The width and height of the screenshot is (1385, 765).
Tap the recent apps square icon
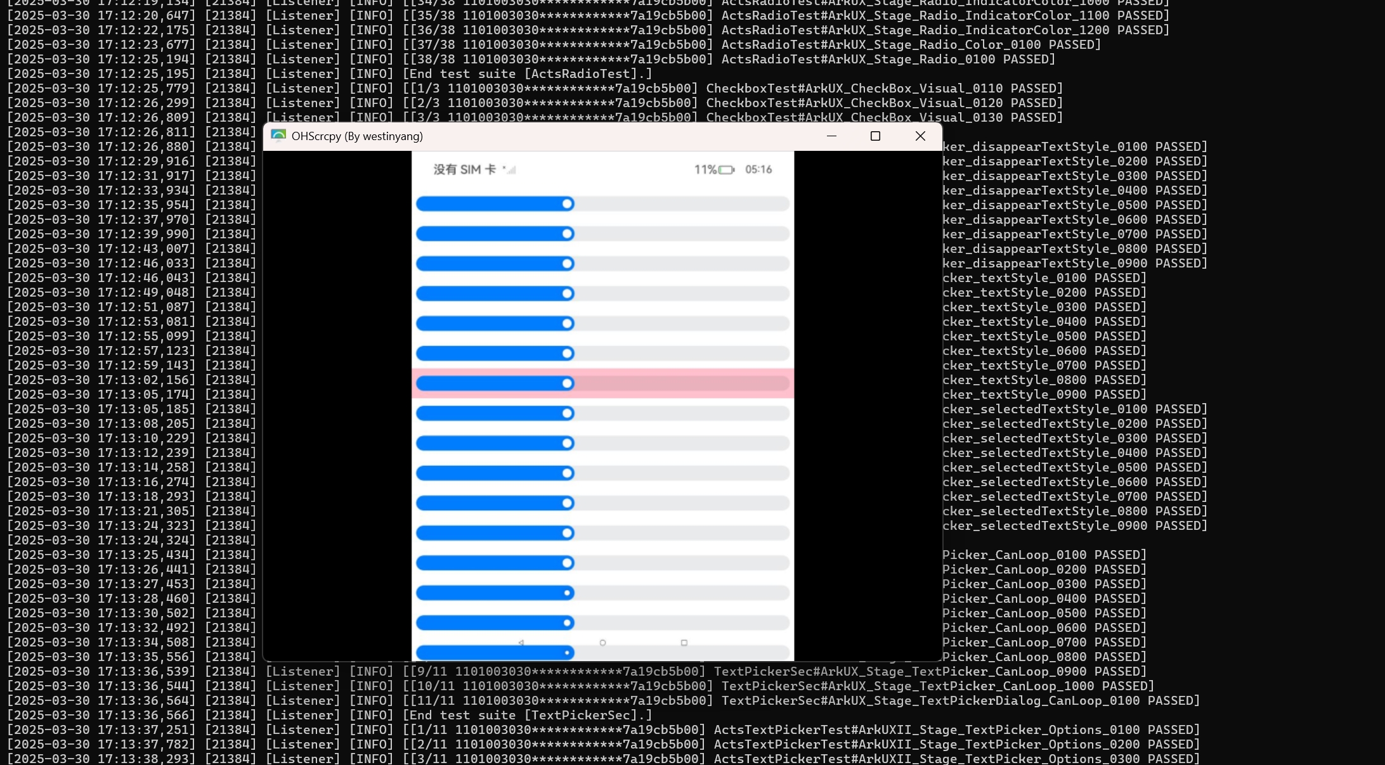(684, 643)
